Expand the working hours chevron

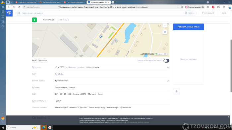click(x=168, y=81)
